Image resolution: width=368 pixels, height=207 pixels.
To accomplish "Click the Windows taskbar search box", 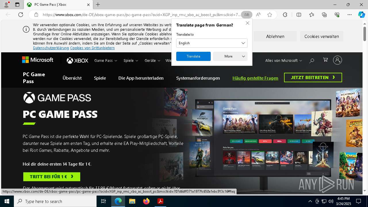I will point(55,201).
